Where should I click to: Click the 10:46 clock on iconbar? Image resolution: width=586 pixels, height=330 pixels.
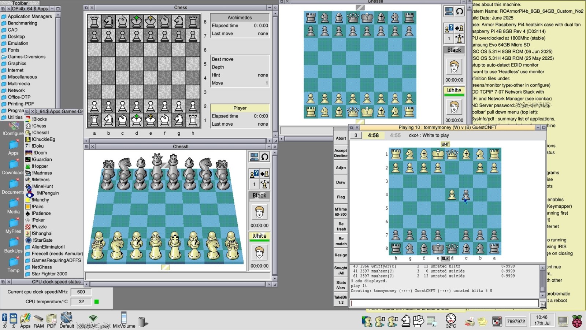pyautogui.click(x=542, y=317)
